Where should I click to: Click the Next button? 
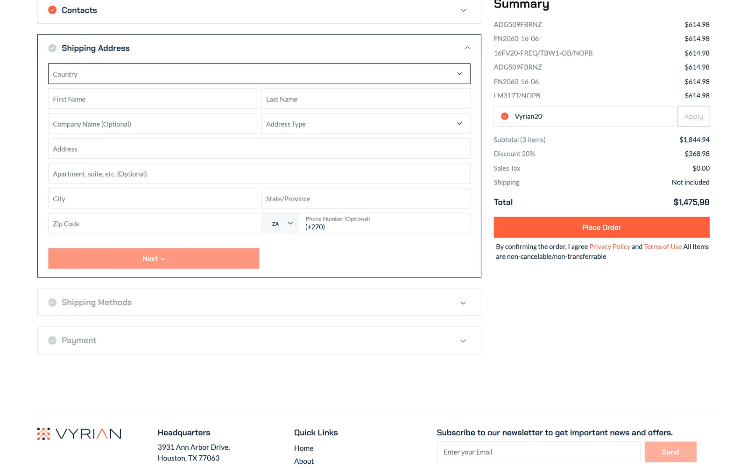click(154, 258)
